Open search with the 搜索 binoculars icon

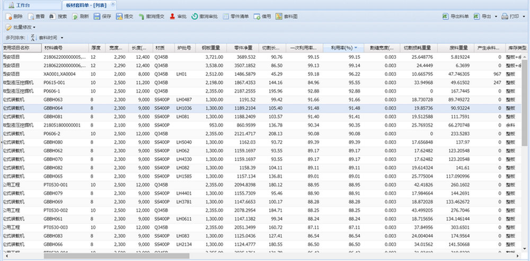(52, 17)
